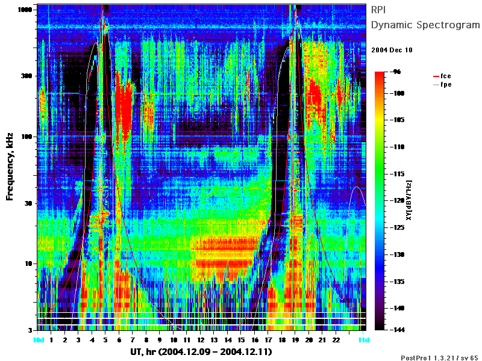
Task: Click the -105 yellow color bar level
Action: tap(398, 120)
